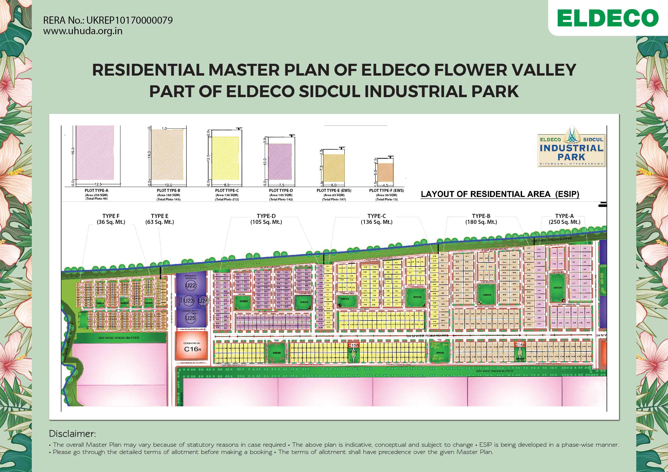Pick the tan hatched Plot Type-B swatch

tap(167, 155)
